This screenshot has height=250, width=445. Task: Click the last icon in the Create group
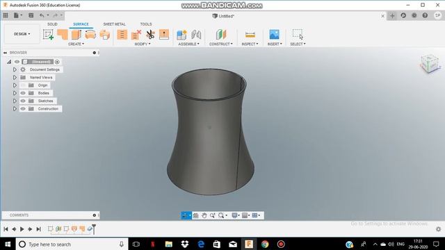point(105,35)
